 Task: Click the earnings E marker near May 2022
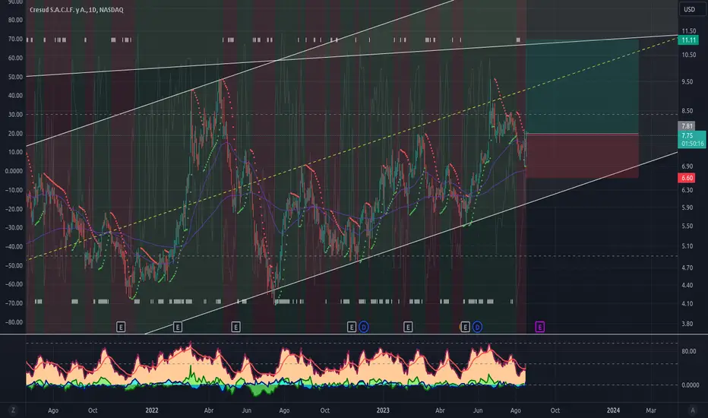(x=235, y=327)
